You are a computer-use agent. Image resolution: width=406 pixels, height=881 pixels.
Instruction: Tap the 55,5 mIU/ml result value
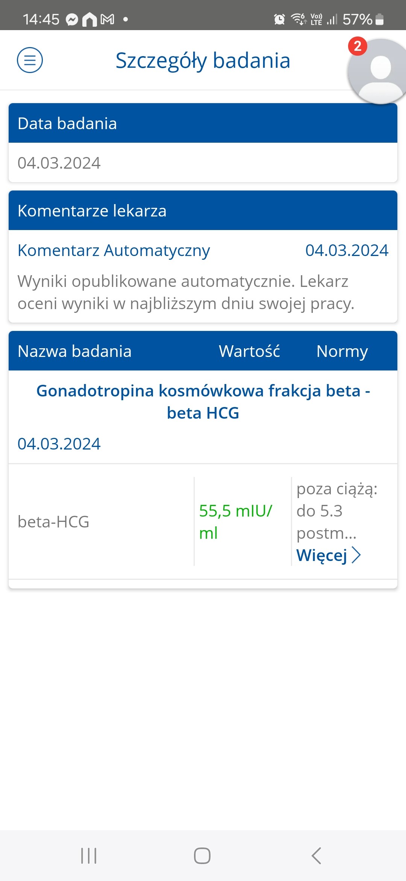(x=236, y=522)
